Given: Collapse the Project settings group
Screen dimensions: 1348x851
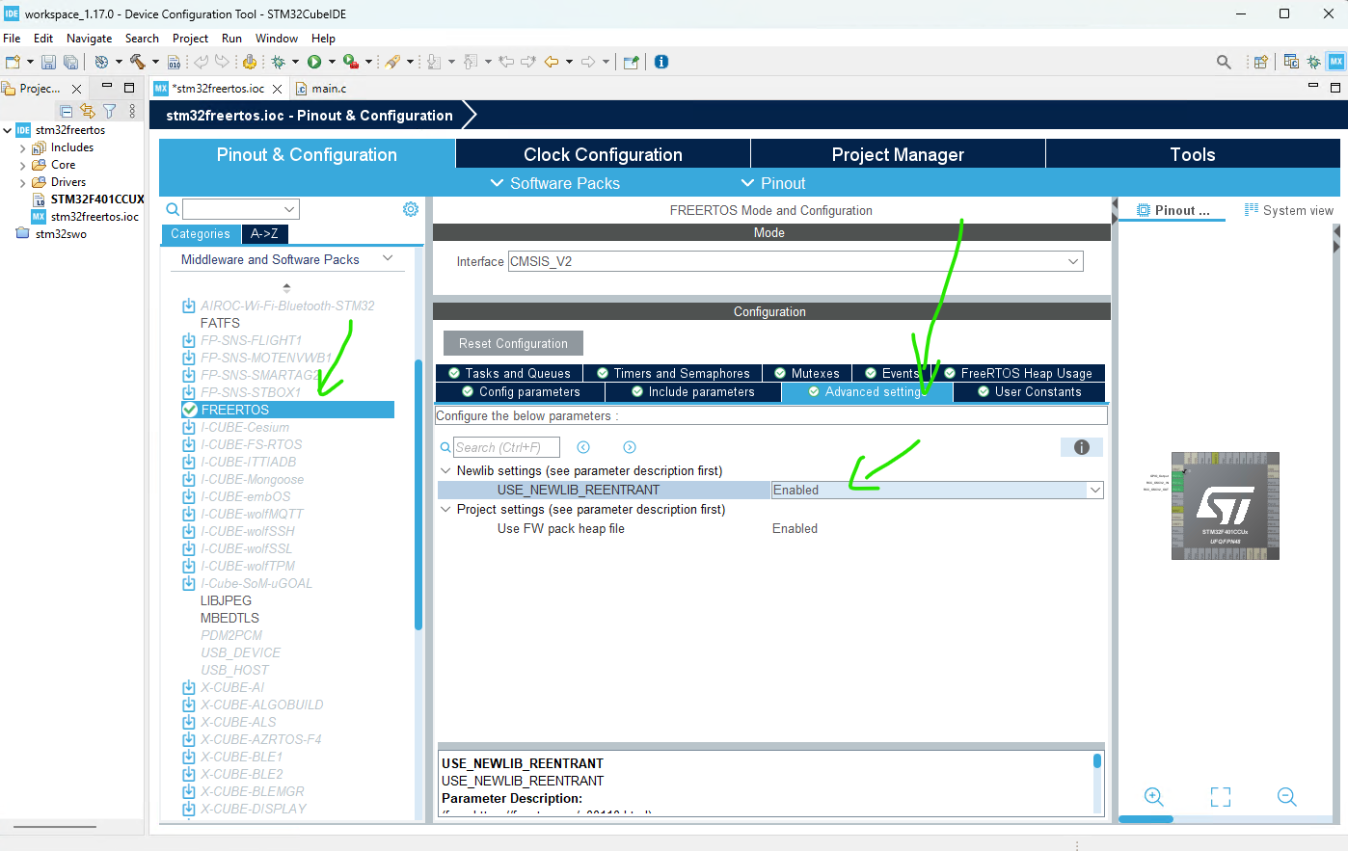Looking at the screenshot, I should (x=445, y=510).
